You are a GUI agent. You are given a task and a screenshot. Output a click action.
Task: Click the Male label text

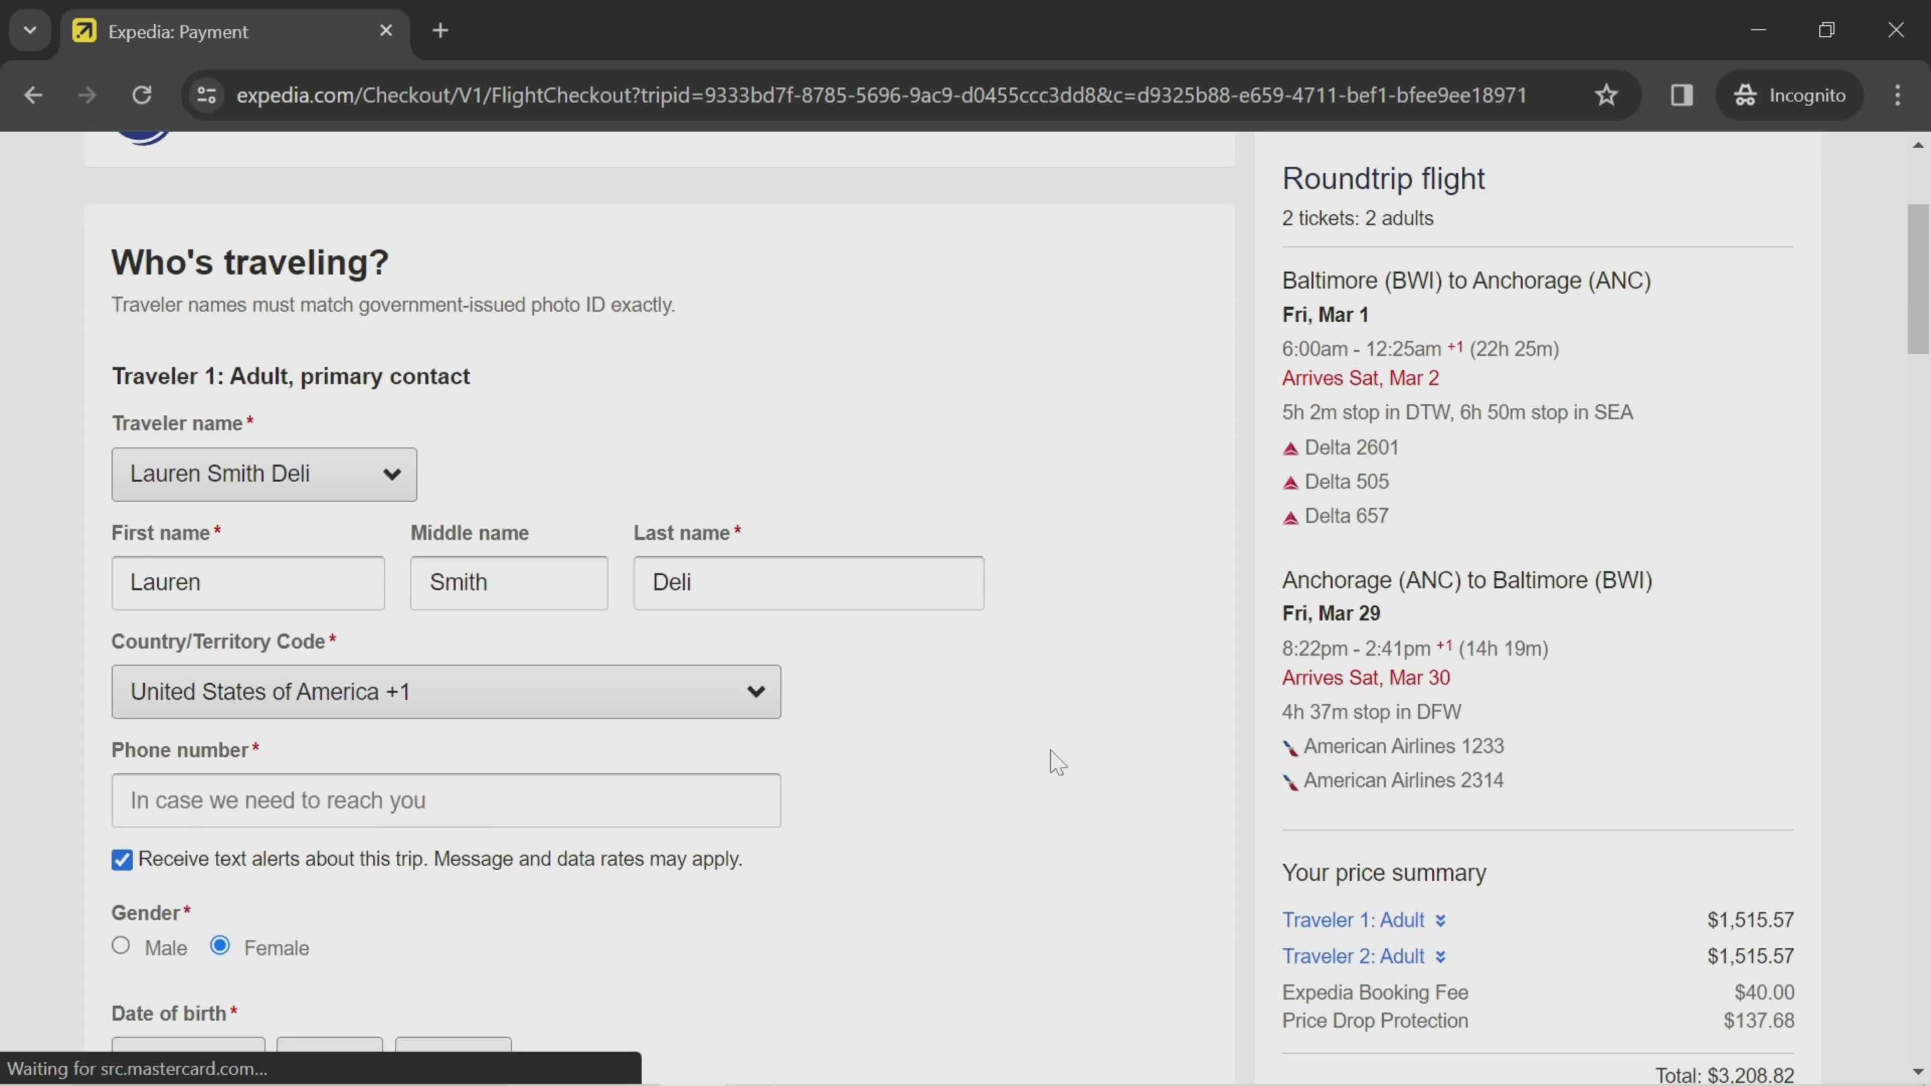click(x=165, y=949)
